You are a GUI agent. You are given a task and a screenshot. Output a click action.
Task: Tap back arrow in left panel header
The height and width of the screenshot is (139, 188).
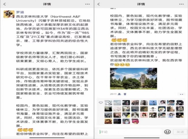[5, 4]
